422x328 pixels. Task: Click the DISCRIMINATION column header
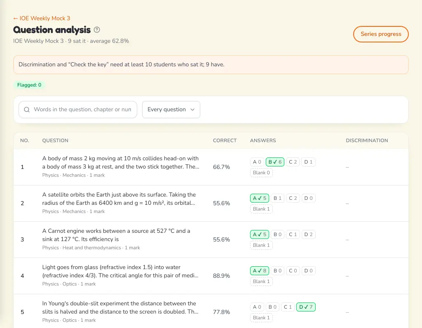pos(367,141)
